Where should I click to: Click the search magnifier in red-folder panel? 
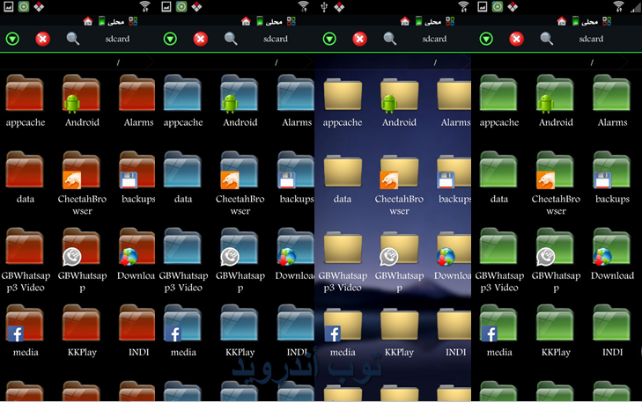73,39
